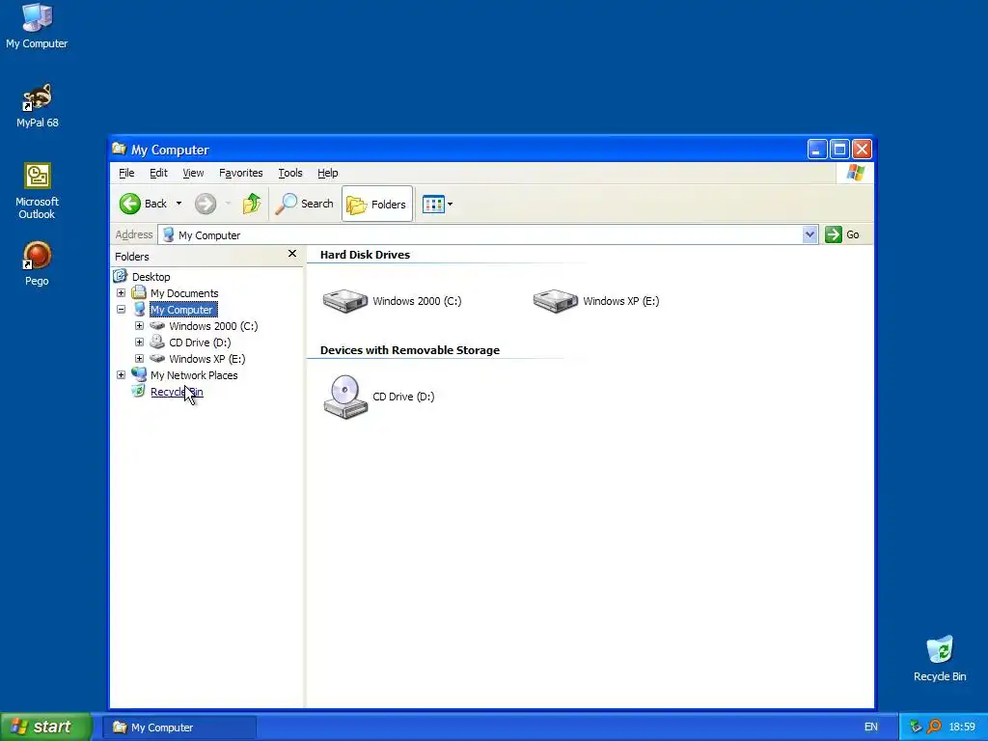This screenshot has height=741, width=988.
Task: Open the Search pane
Action: (x=304, y=204)
